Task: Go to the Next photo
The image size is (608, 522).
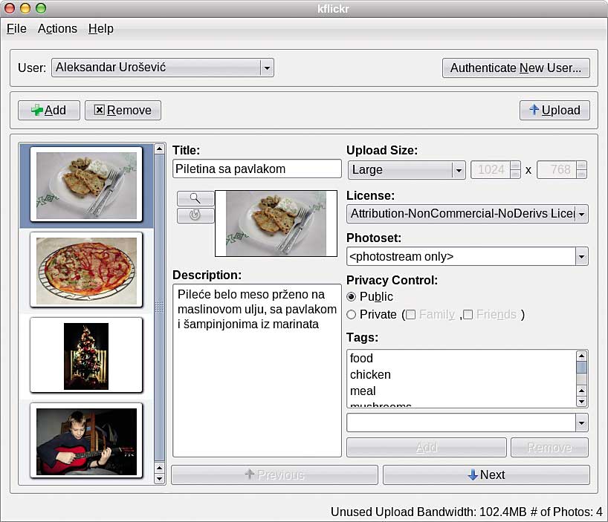Action: coord(486,474)
